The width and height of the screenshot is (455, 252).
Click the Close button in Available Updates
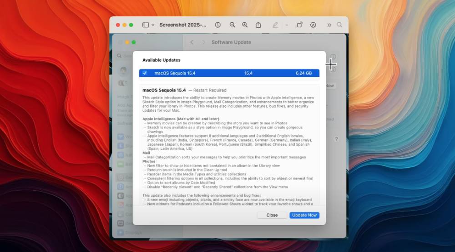coord(272,215)
